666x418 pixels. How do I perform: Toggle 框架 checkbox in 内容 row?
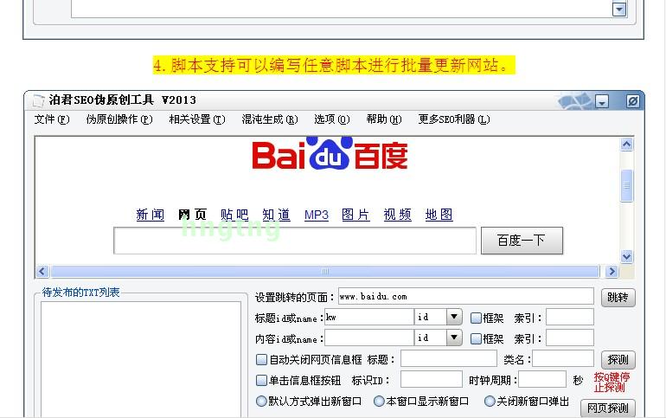476,338
